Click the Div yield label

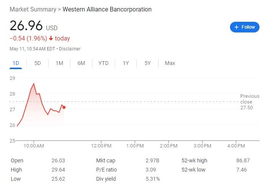(x=106, y=179)
